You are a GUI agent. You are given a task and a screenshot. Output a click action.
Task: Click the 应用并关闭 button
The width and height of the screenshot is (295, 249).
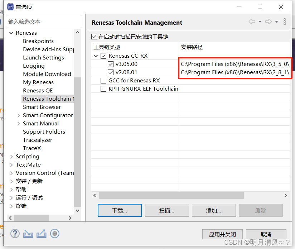pyautogui.click(x=222, y=234)
